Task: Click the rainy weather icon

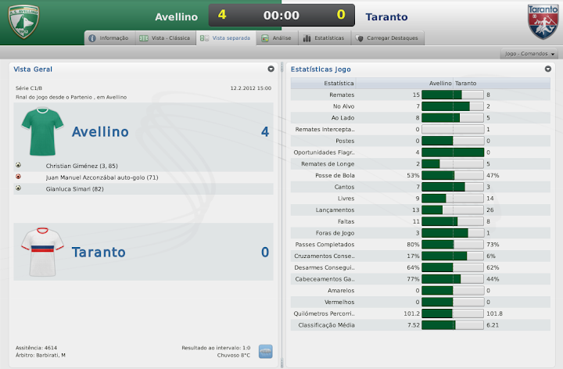Action: pyautogui.click(x=265, y=351)
